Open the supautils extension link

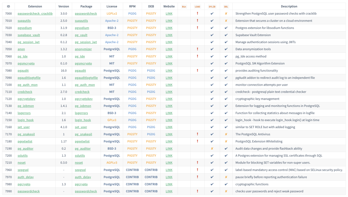click(24, 21)
